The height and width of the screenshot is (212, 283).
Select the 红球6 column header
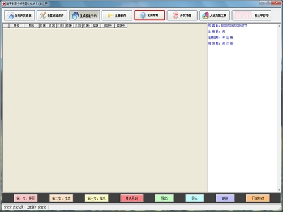[87, 25]
